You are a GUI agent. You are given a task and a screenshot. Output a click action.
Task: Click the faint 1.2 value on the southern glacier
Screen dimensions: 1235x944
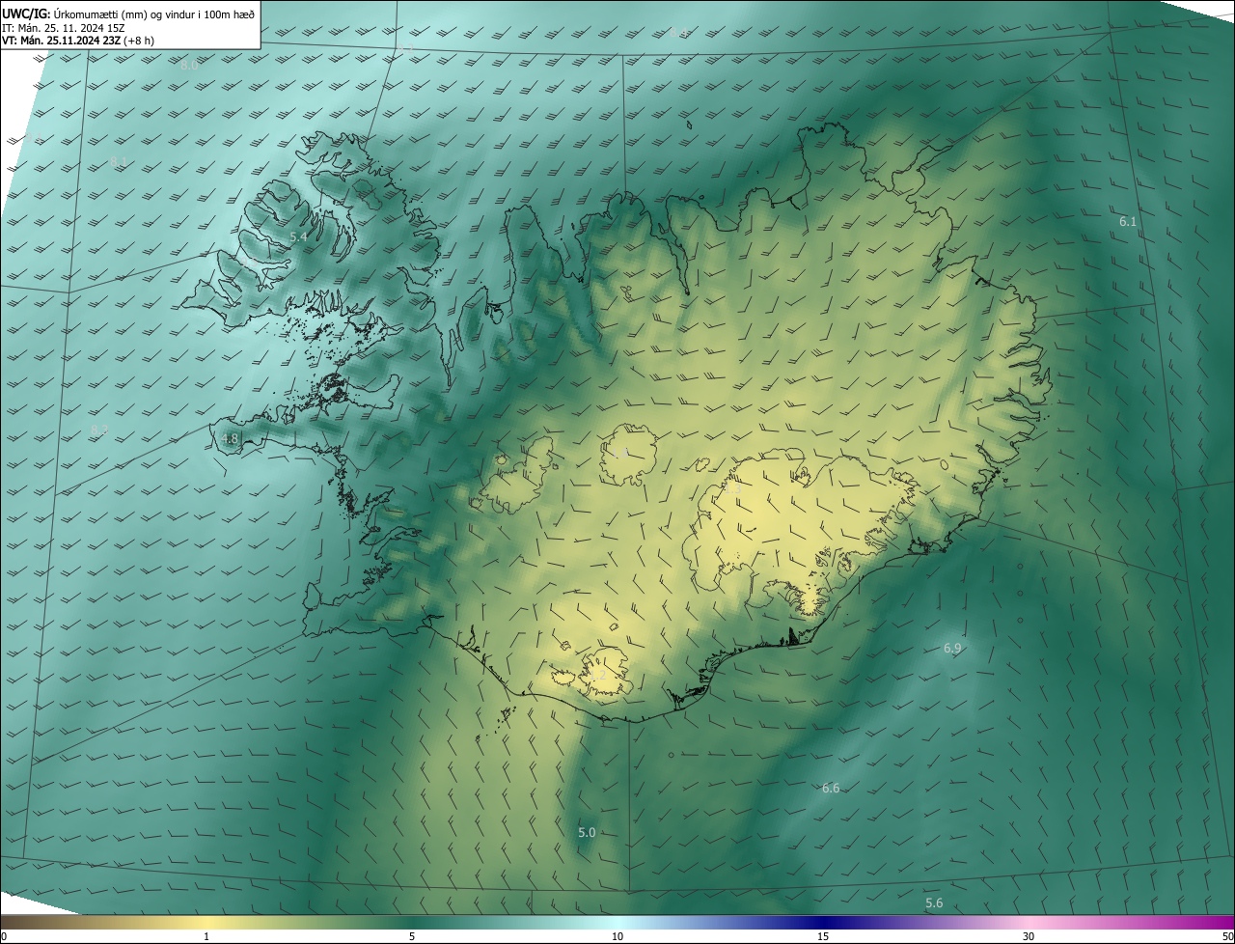tap(598, 676)
